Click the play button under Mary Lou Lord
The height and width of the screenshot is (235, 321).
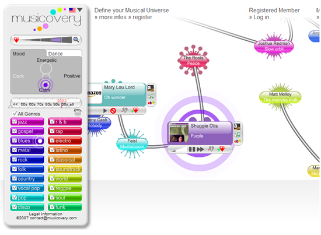[105, 111]
